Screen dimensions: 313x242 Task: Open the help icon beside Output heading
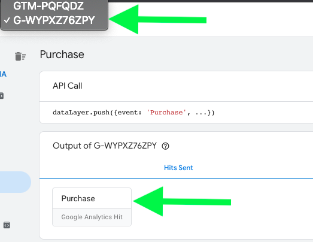tap(165, 146)
